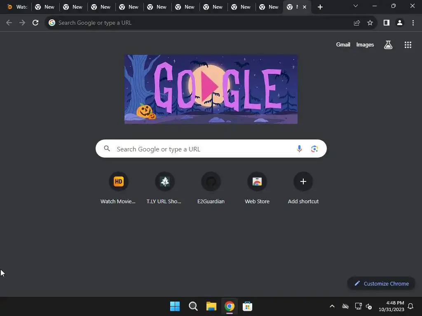Viewport: 422px width, 316px height.
Task: Open Microsoft Store from taskbar
Action: click(x=247, y=306)
